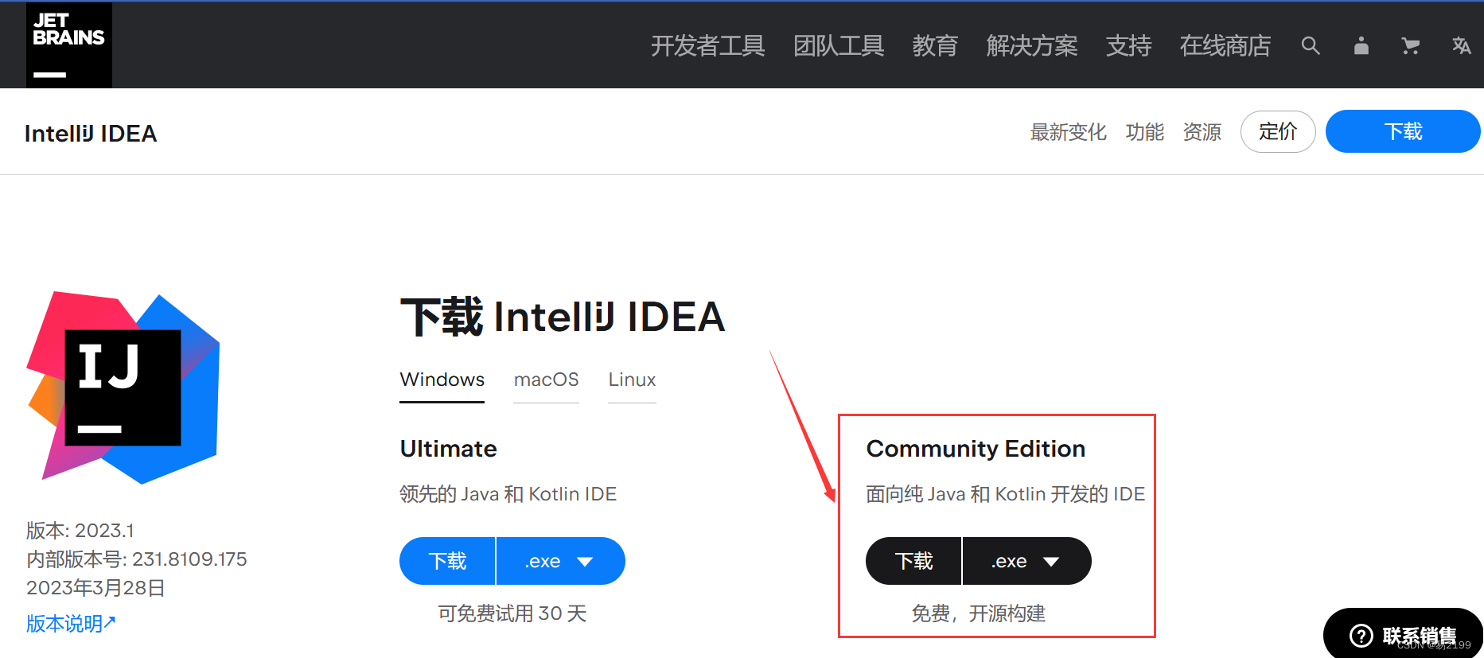Viewport: 1484px width, 658px height.
Task: Click the 免费，开源构建 text
Action: (x=979, y=613)
